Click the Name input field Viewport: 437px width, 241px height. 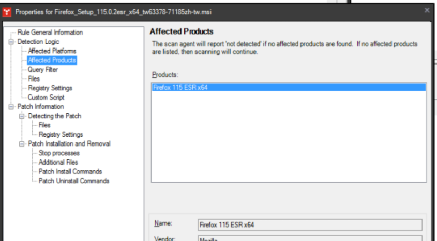pos(310,225)
